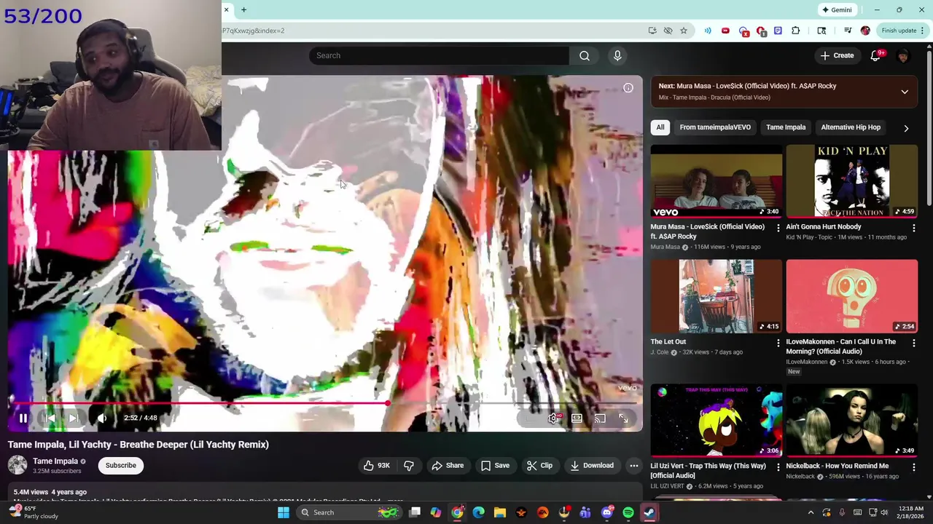Share the video
This screenshot has width=933, height=524.
[x=447, y=466]
